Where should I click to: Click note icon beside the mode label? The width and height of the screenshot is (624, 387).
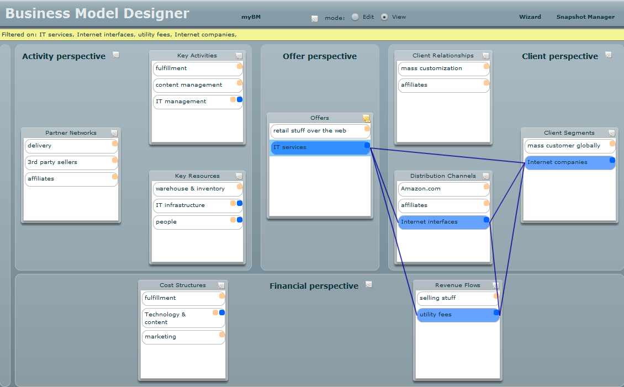pos(314,18)
